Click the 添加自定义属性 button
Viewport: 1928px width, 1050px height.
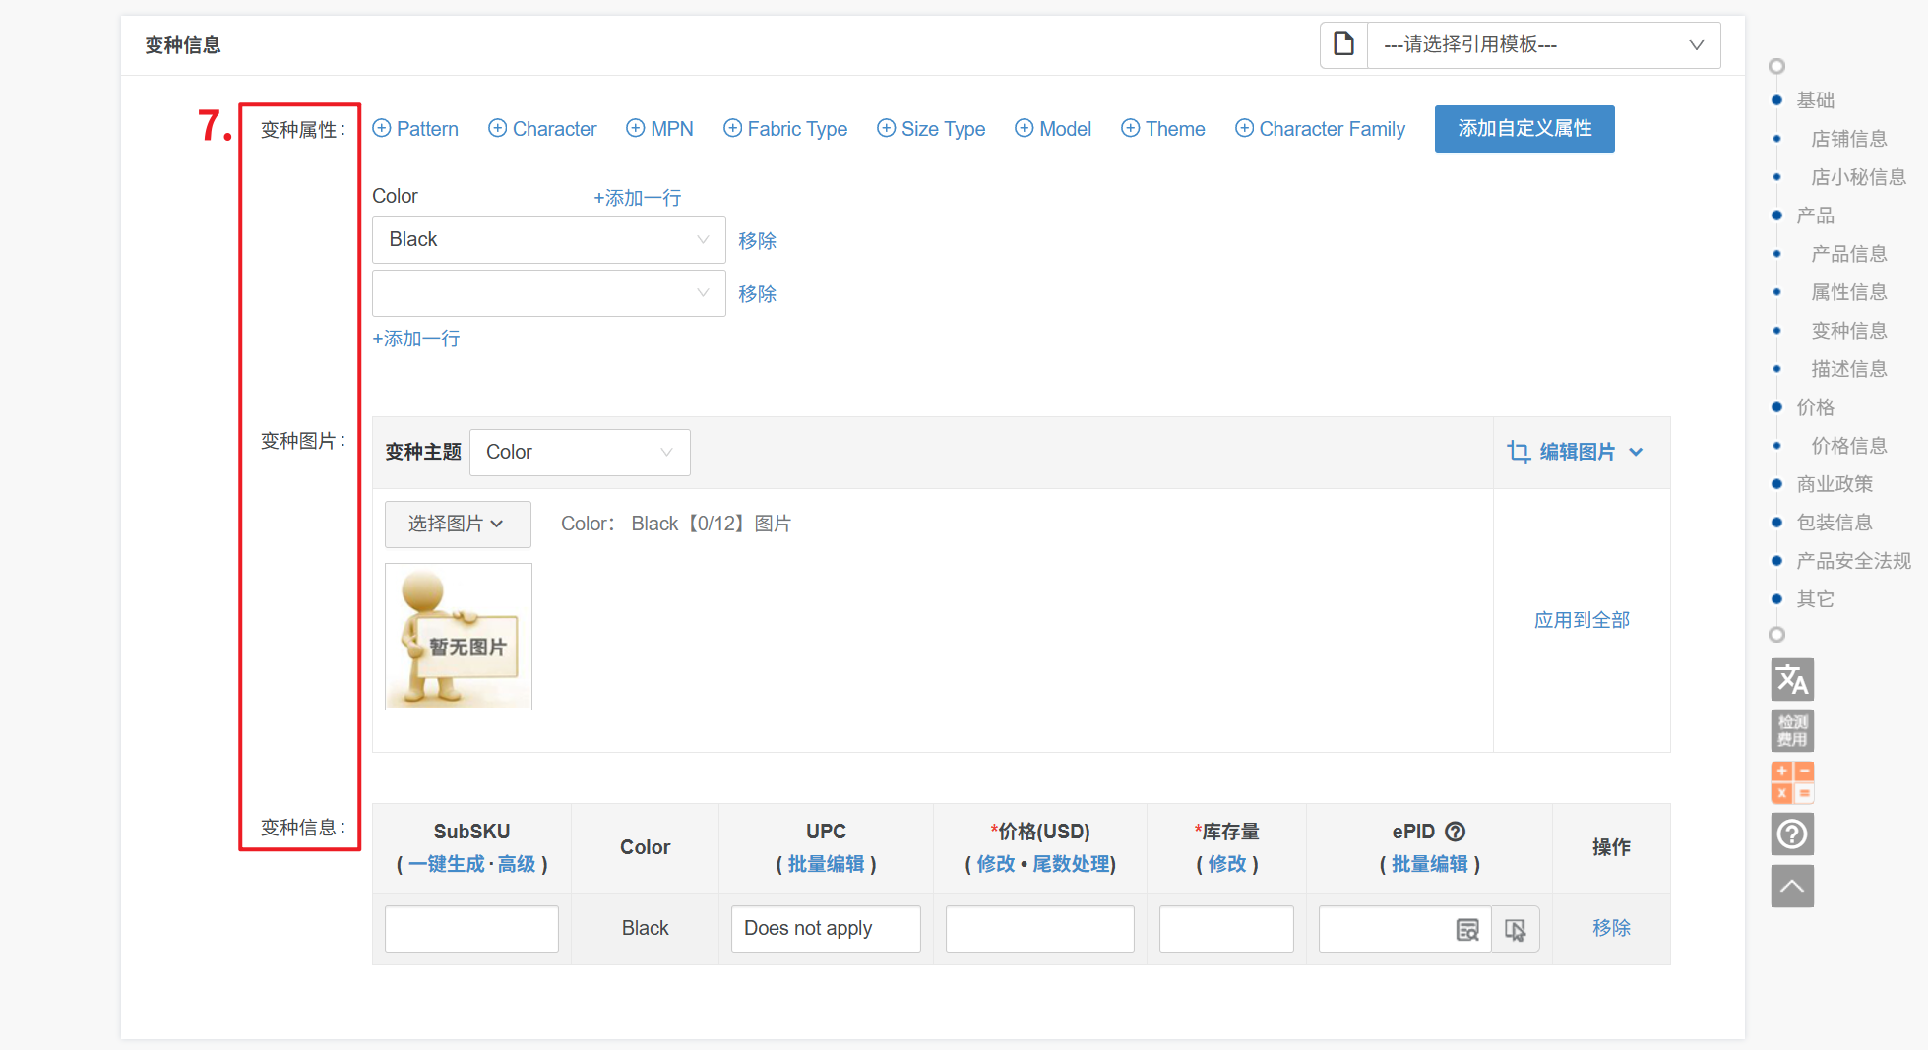(x=1524, y=129)
